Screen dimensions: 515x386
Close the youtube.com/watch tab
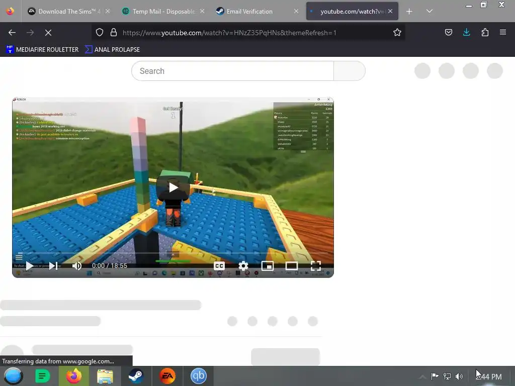(390, 11)
